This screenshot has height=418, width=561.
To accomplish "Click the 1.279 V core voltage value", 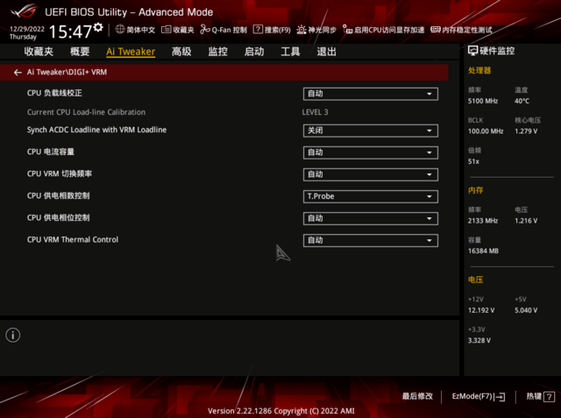I will pos(526,131).
